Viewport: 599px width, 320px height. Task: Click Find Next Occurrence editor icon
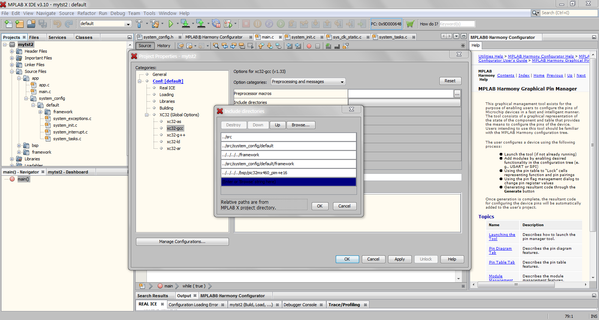click(233, 46)
